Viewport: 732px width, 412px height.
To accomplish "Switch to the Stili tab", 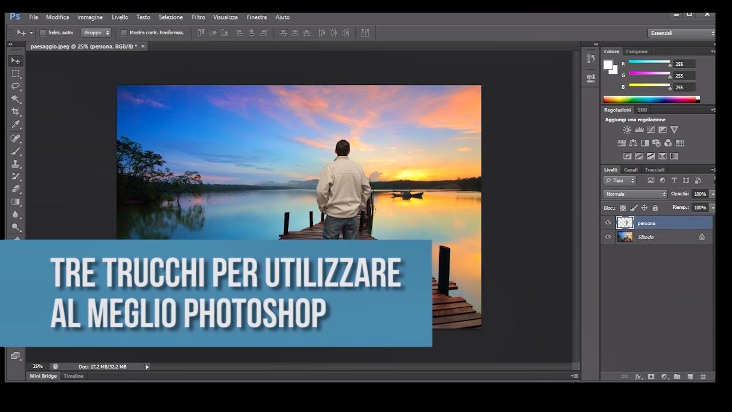I will click(642, 110).
